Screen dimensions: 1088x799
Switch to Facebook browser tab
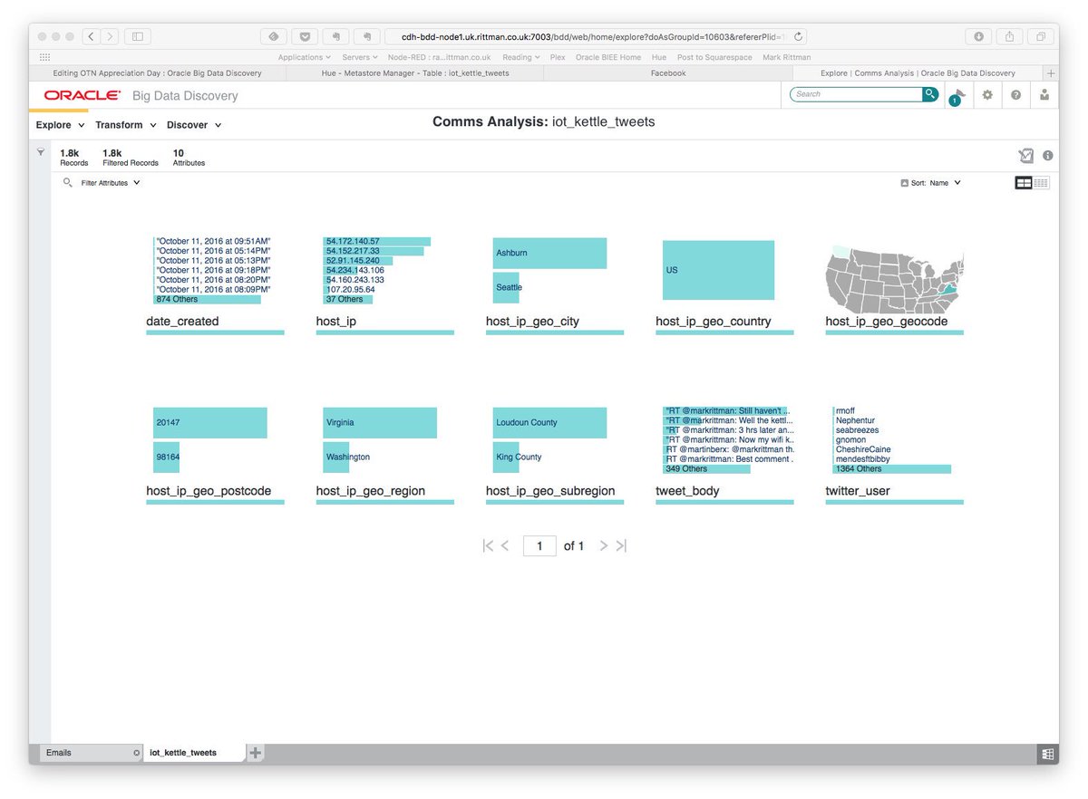[668, 73]
